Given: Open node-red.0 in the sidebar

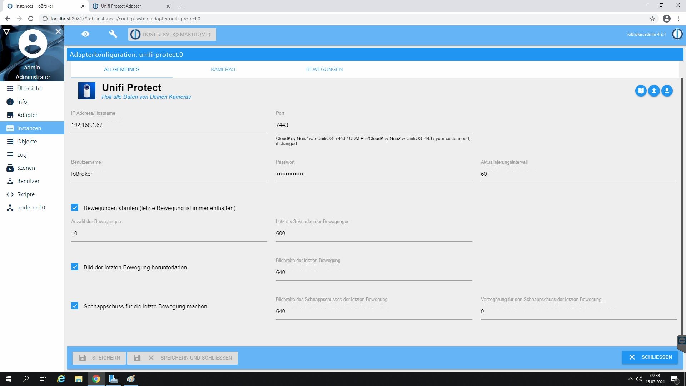Looking at the screenshot, I should [32, 208].
